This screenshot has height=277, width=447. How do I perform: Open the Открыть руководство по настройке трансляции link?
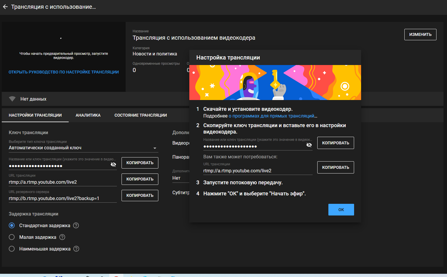click(63, 72)
